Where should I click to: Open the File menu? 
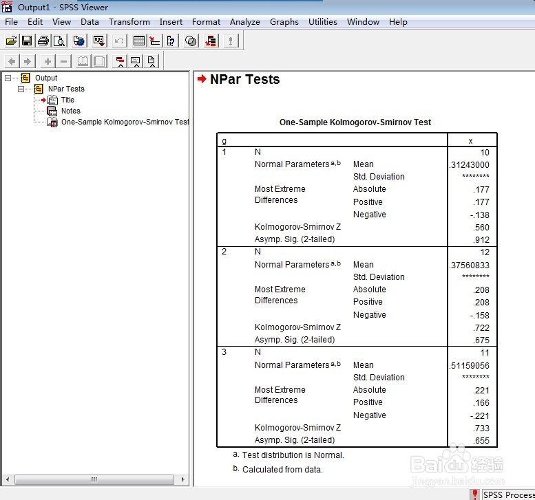[x=11, y=22]
